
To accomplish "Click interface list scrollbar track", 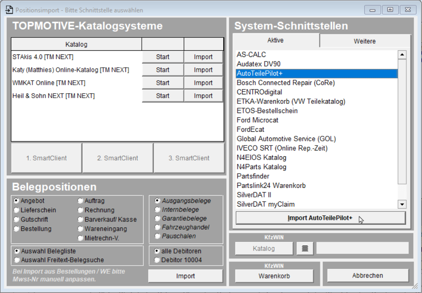I will click(402, 192).
